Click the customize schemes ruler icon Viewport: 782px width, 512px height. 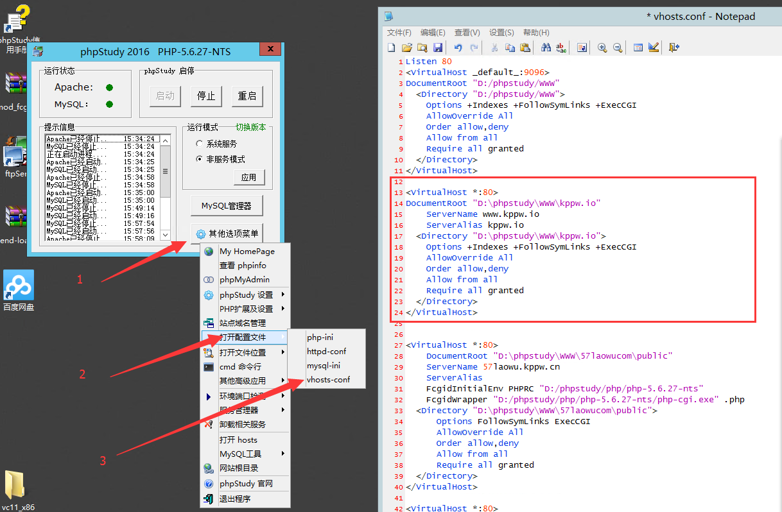[x=654, y=47]
